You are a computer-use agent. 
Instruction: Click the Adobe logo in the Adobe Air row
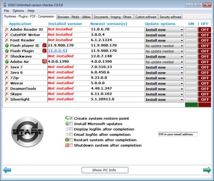45,62
